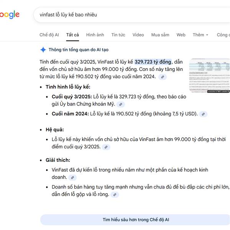Open source link after 'điểm cuối quý 3/2025.'

pyautogui.click(x=106, y=147)
